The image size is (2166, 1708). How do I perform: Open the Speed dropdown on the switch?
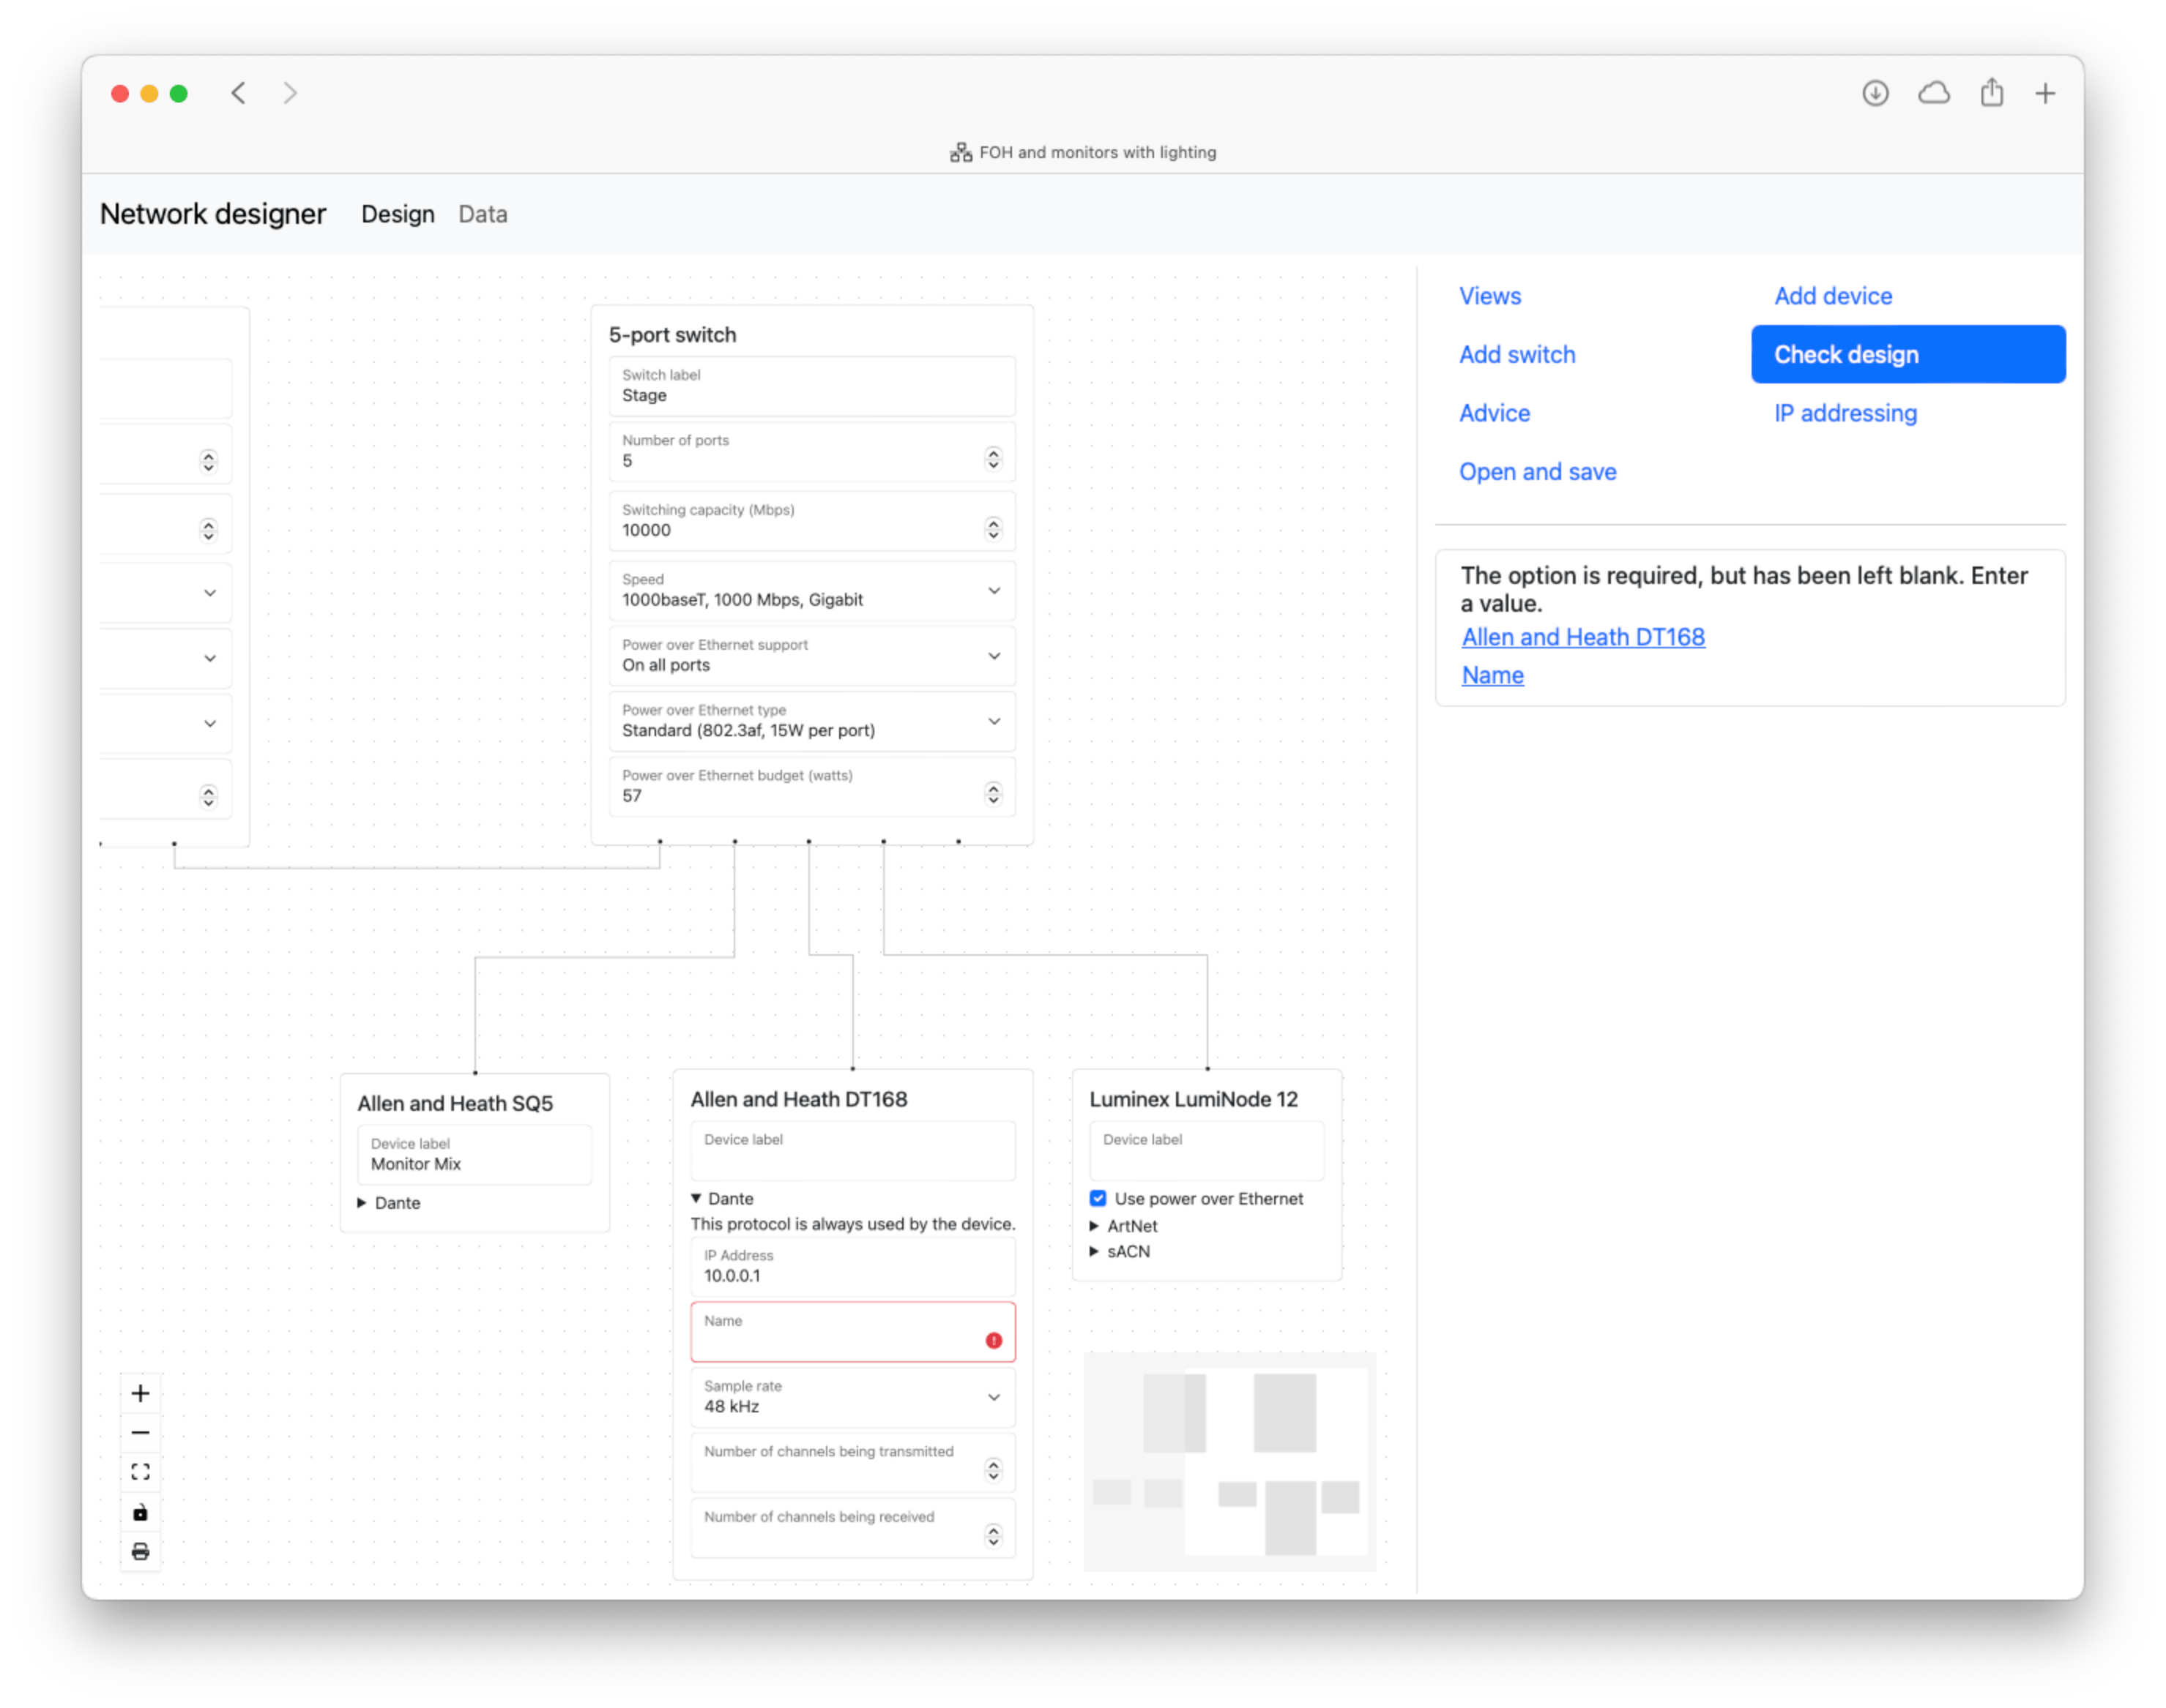click(811, 590)
